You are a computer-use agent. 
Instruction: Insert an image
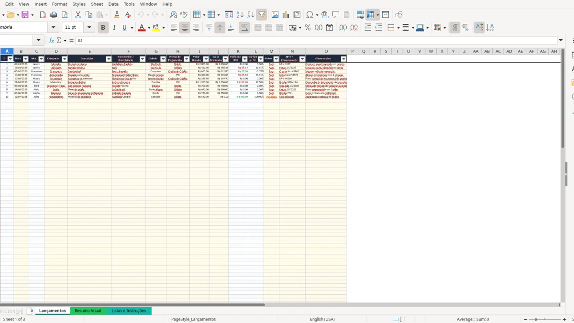(275, 15)
